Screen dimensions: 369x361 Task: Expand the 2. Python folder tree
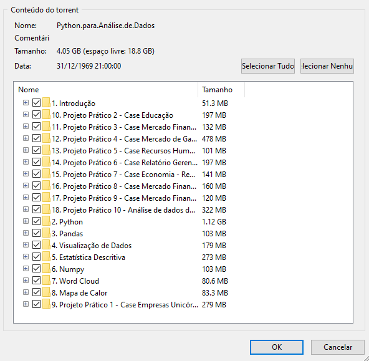point(26,221)
